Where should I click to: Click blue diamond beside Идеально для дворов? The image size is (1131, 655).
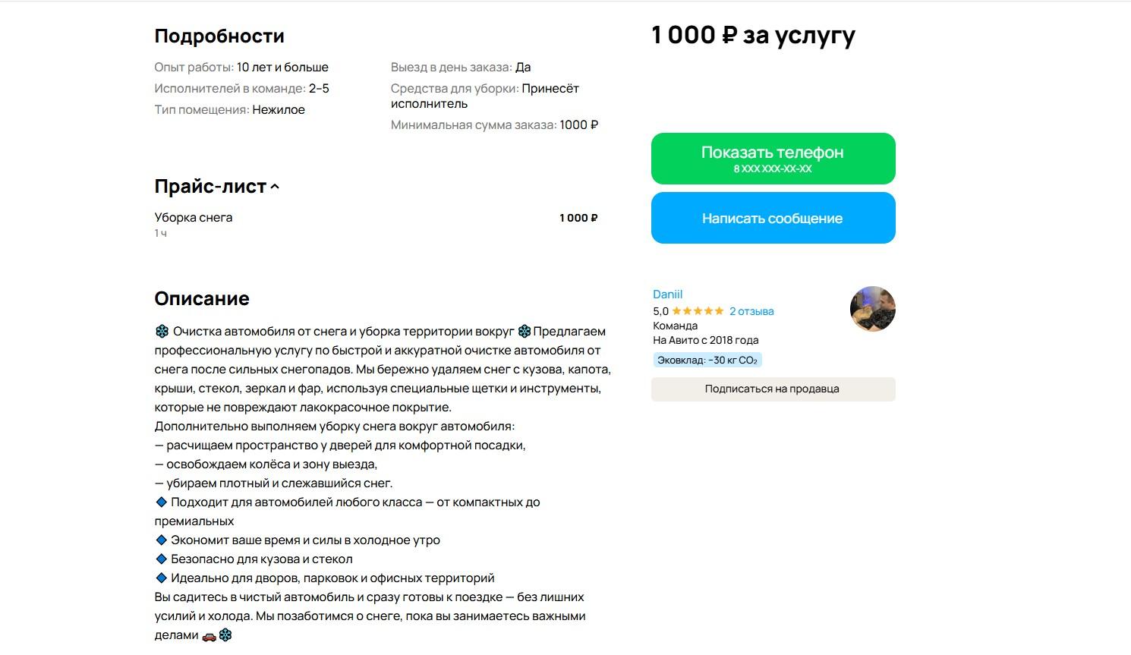click(161, 578)
